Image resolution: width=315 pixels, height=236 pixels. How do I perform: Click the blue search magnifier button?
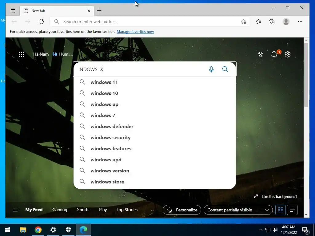tap(225, 69)
